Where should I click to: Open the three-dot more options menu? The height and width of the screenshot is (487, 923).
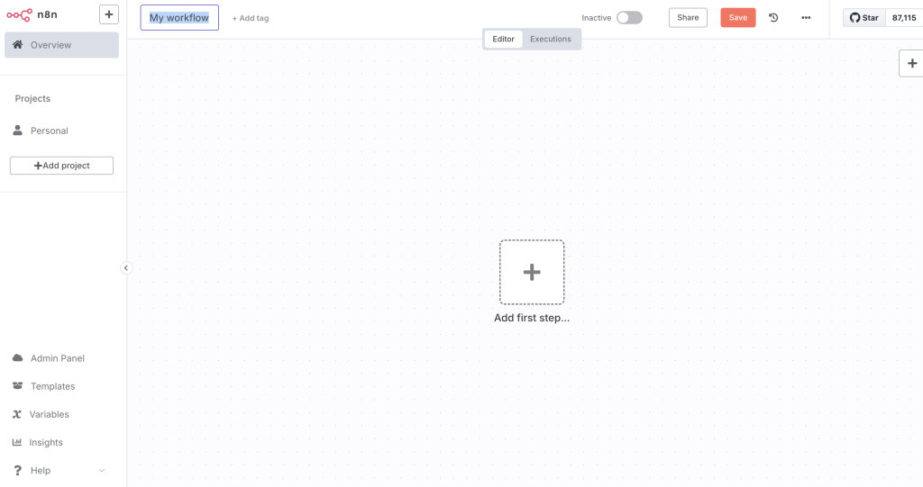[806, 18]
